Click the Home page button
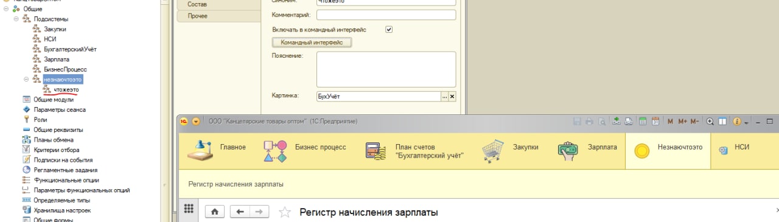Image resolution: width=779 pixels, height=222 pixels. click(x=215, y=211)
